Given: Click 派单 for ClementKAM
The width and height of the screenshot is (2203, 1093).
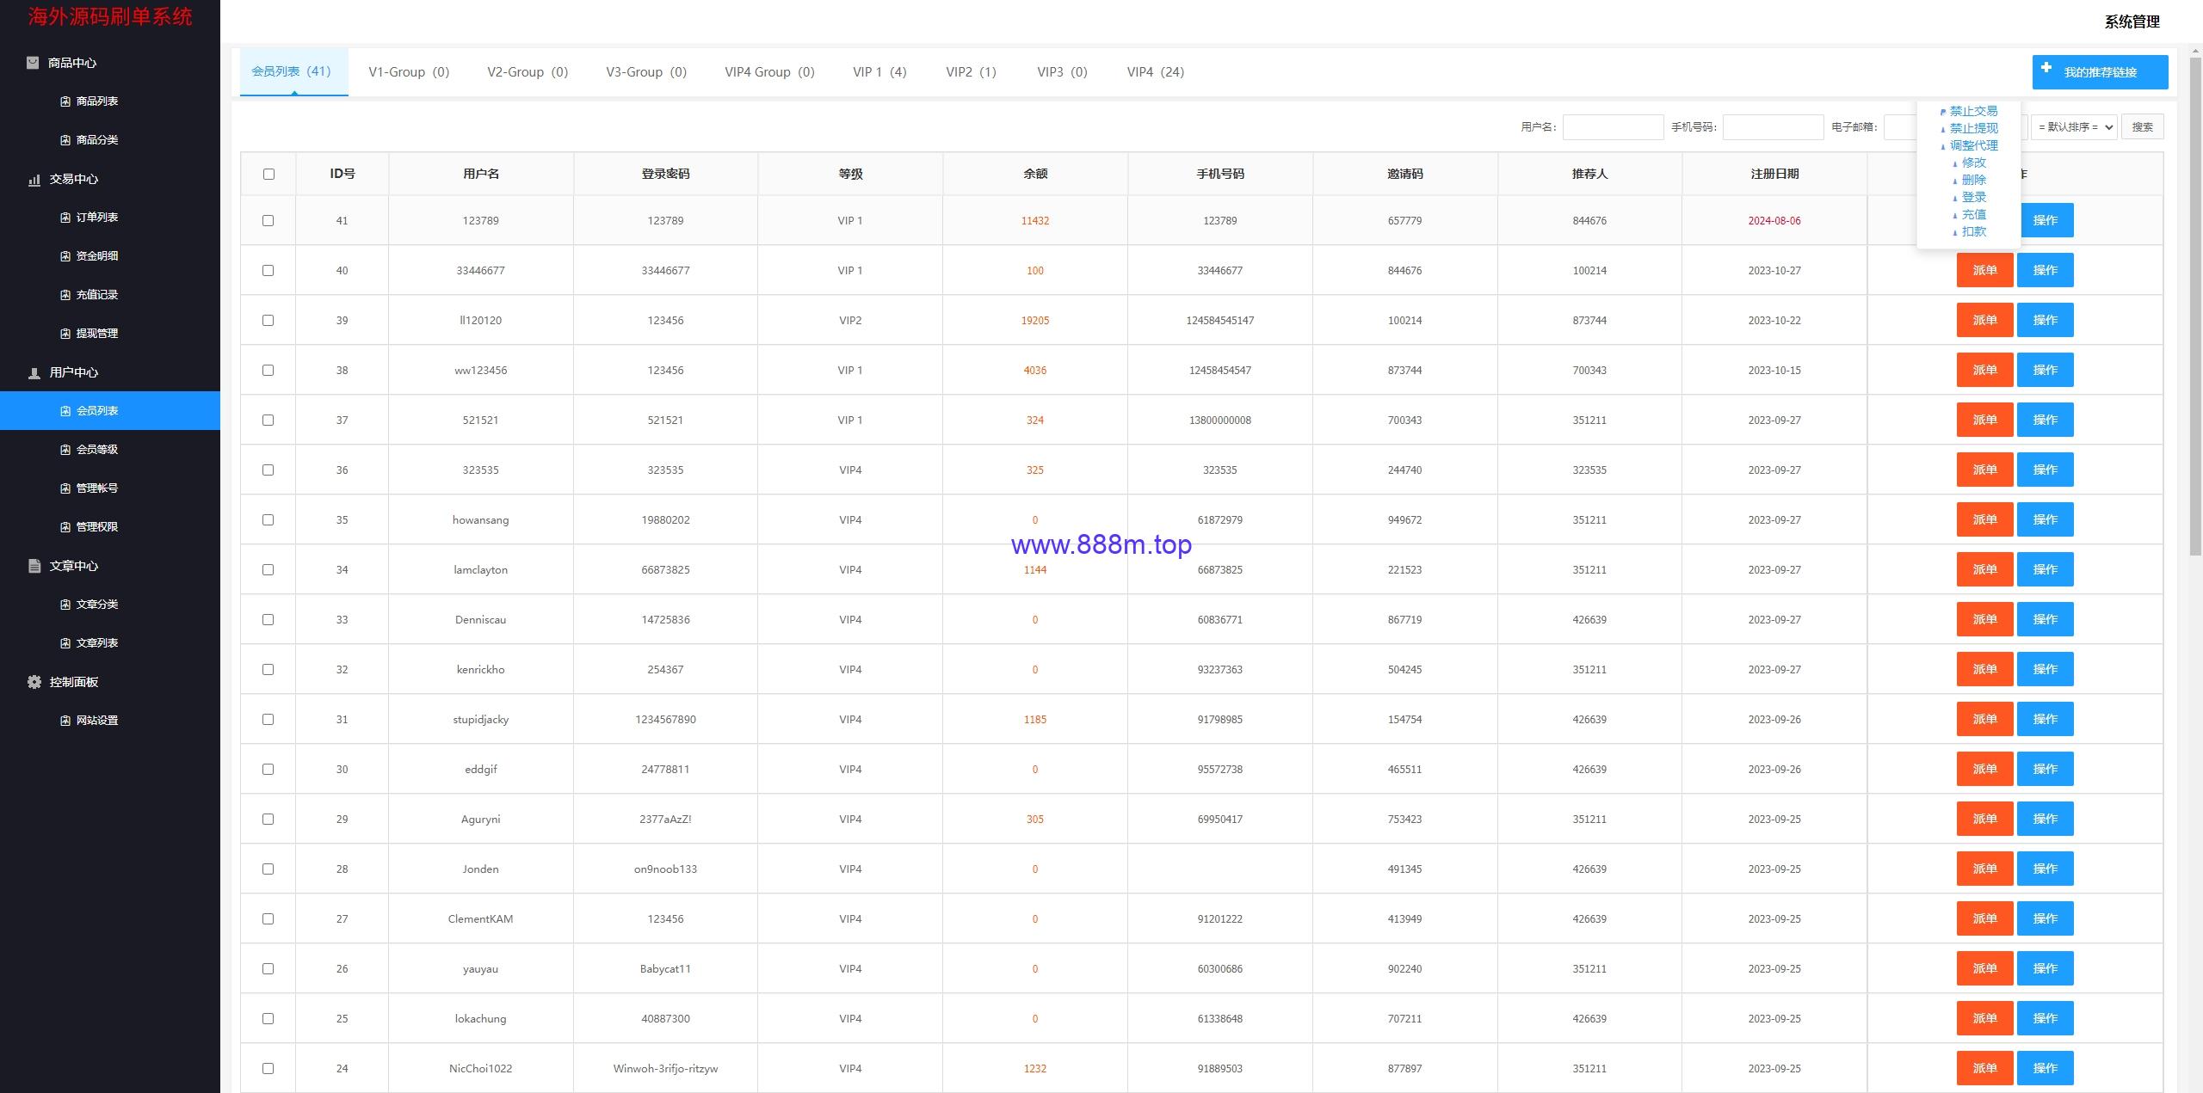Looking at the screenshot, I should pos(1984,918).
